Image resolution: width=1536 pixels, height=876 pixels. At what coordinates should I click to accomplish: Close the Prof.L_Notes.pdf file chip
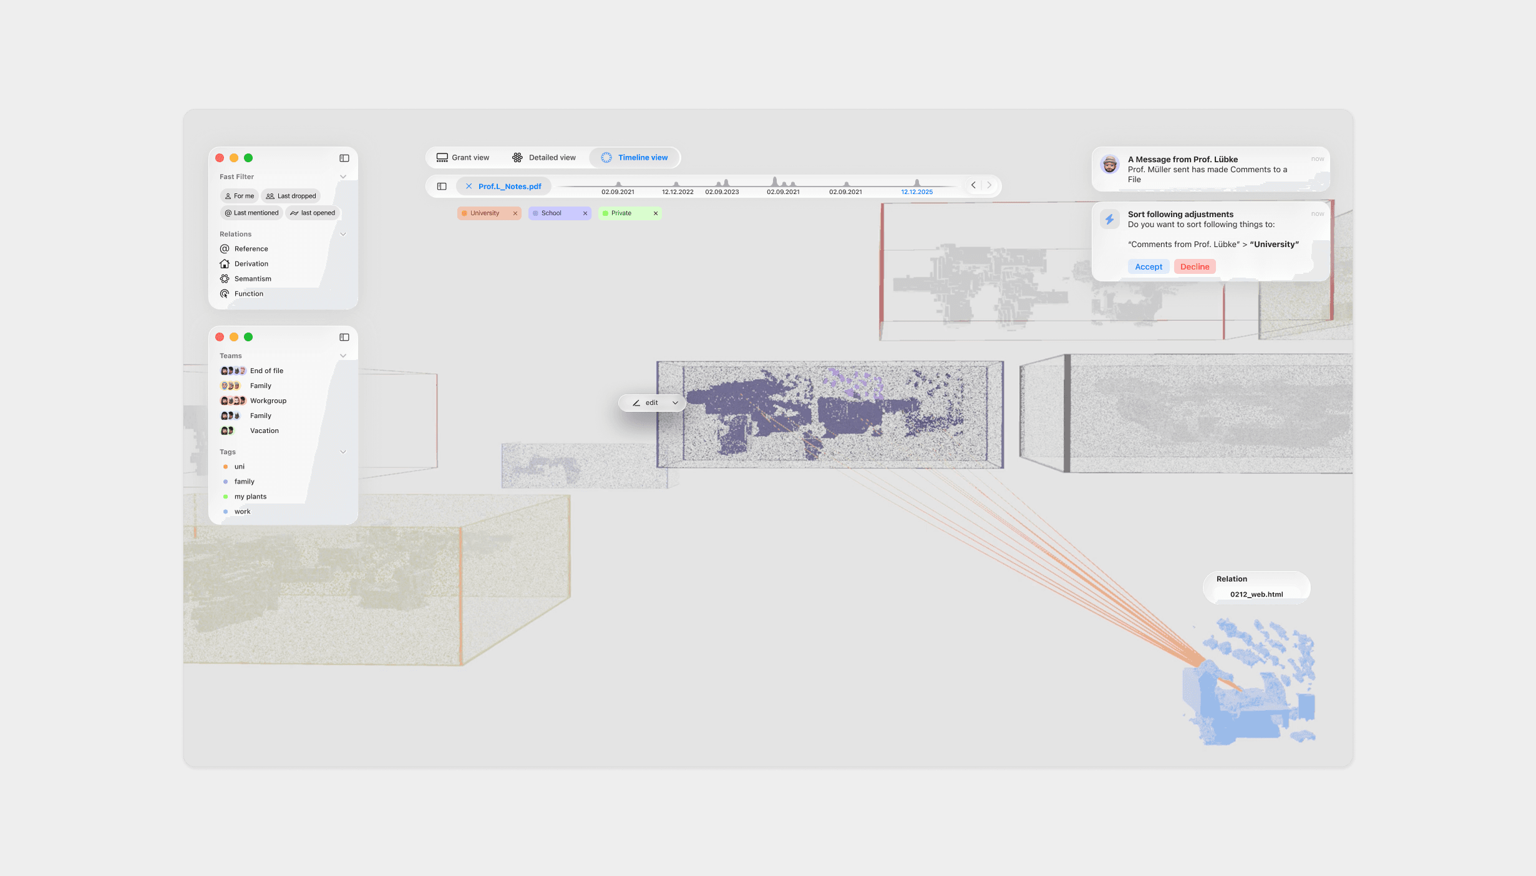point(469,186)
